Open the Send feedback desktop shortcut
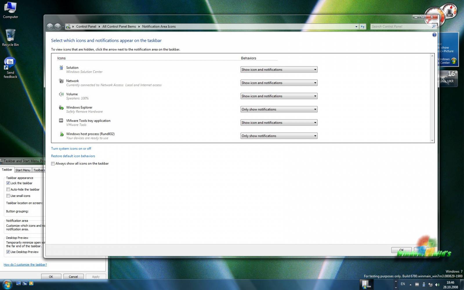The height and width of the screenshot is (290, 464). point(10,68)
